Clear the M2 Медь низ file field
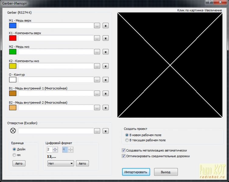229x182 pixels. pyautogui.click(x=106, y=52)
